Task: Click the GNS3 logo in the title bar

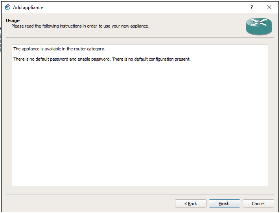Action: [7, 7]
